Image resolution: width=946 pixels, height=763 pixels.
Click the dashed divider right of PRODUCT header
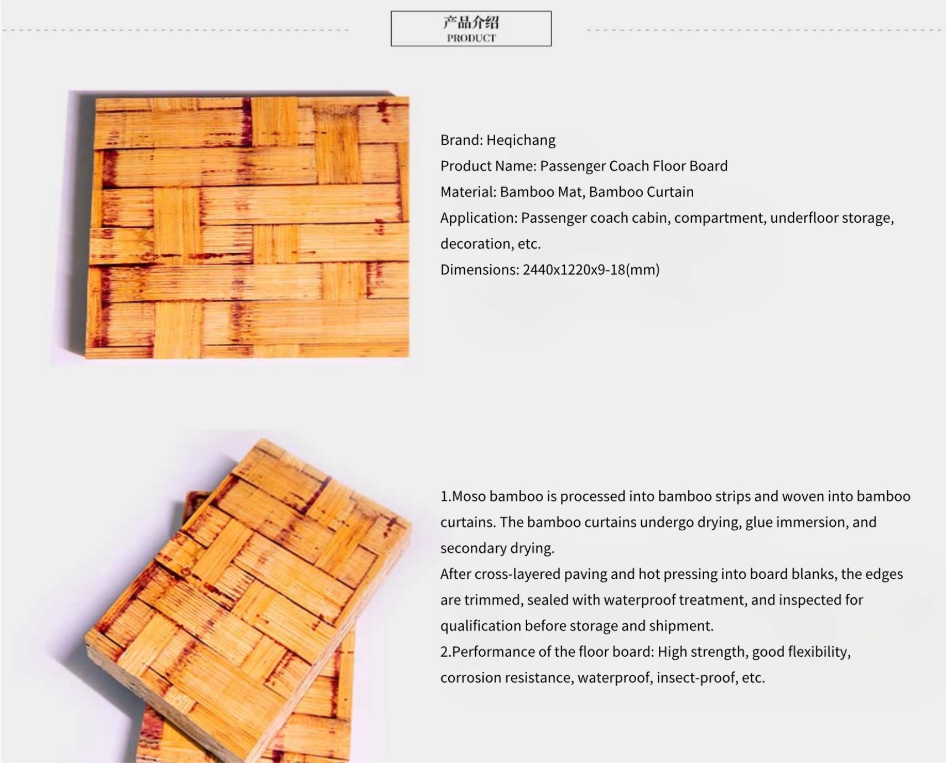coord(766,30)
